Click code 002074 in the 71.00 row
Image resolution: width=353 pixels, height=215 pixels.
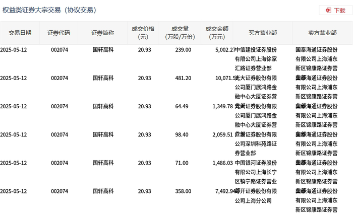point(60,163)
